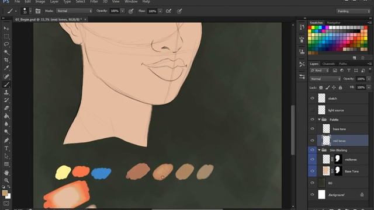Image resolution: width=374 pixels, height=210 pixels.
Task: Select the Clone Stamp tool
Action: click(x=6, y=92)
